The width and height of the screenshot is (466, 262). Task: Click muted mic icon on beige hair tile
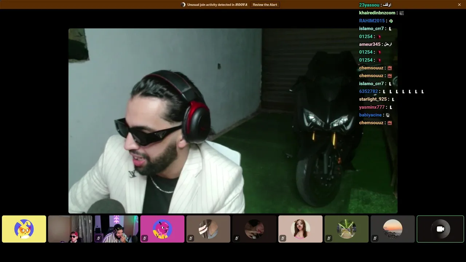[190, 238]
